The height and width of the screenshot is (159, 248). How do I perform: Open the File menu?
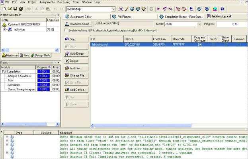[x=7, y=2]
